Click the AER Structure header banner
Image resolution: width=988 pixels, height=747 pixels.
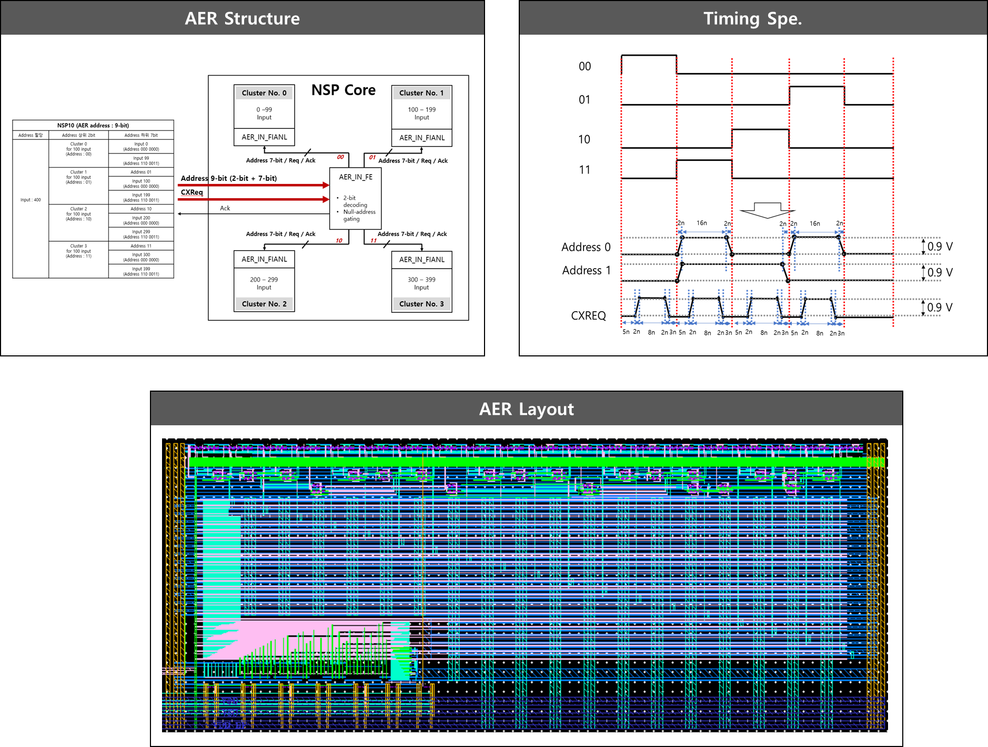[242, 18]
